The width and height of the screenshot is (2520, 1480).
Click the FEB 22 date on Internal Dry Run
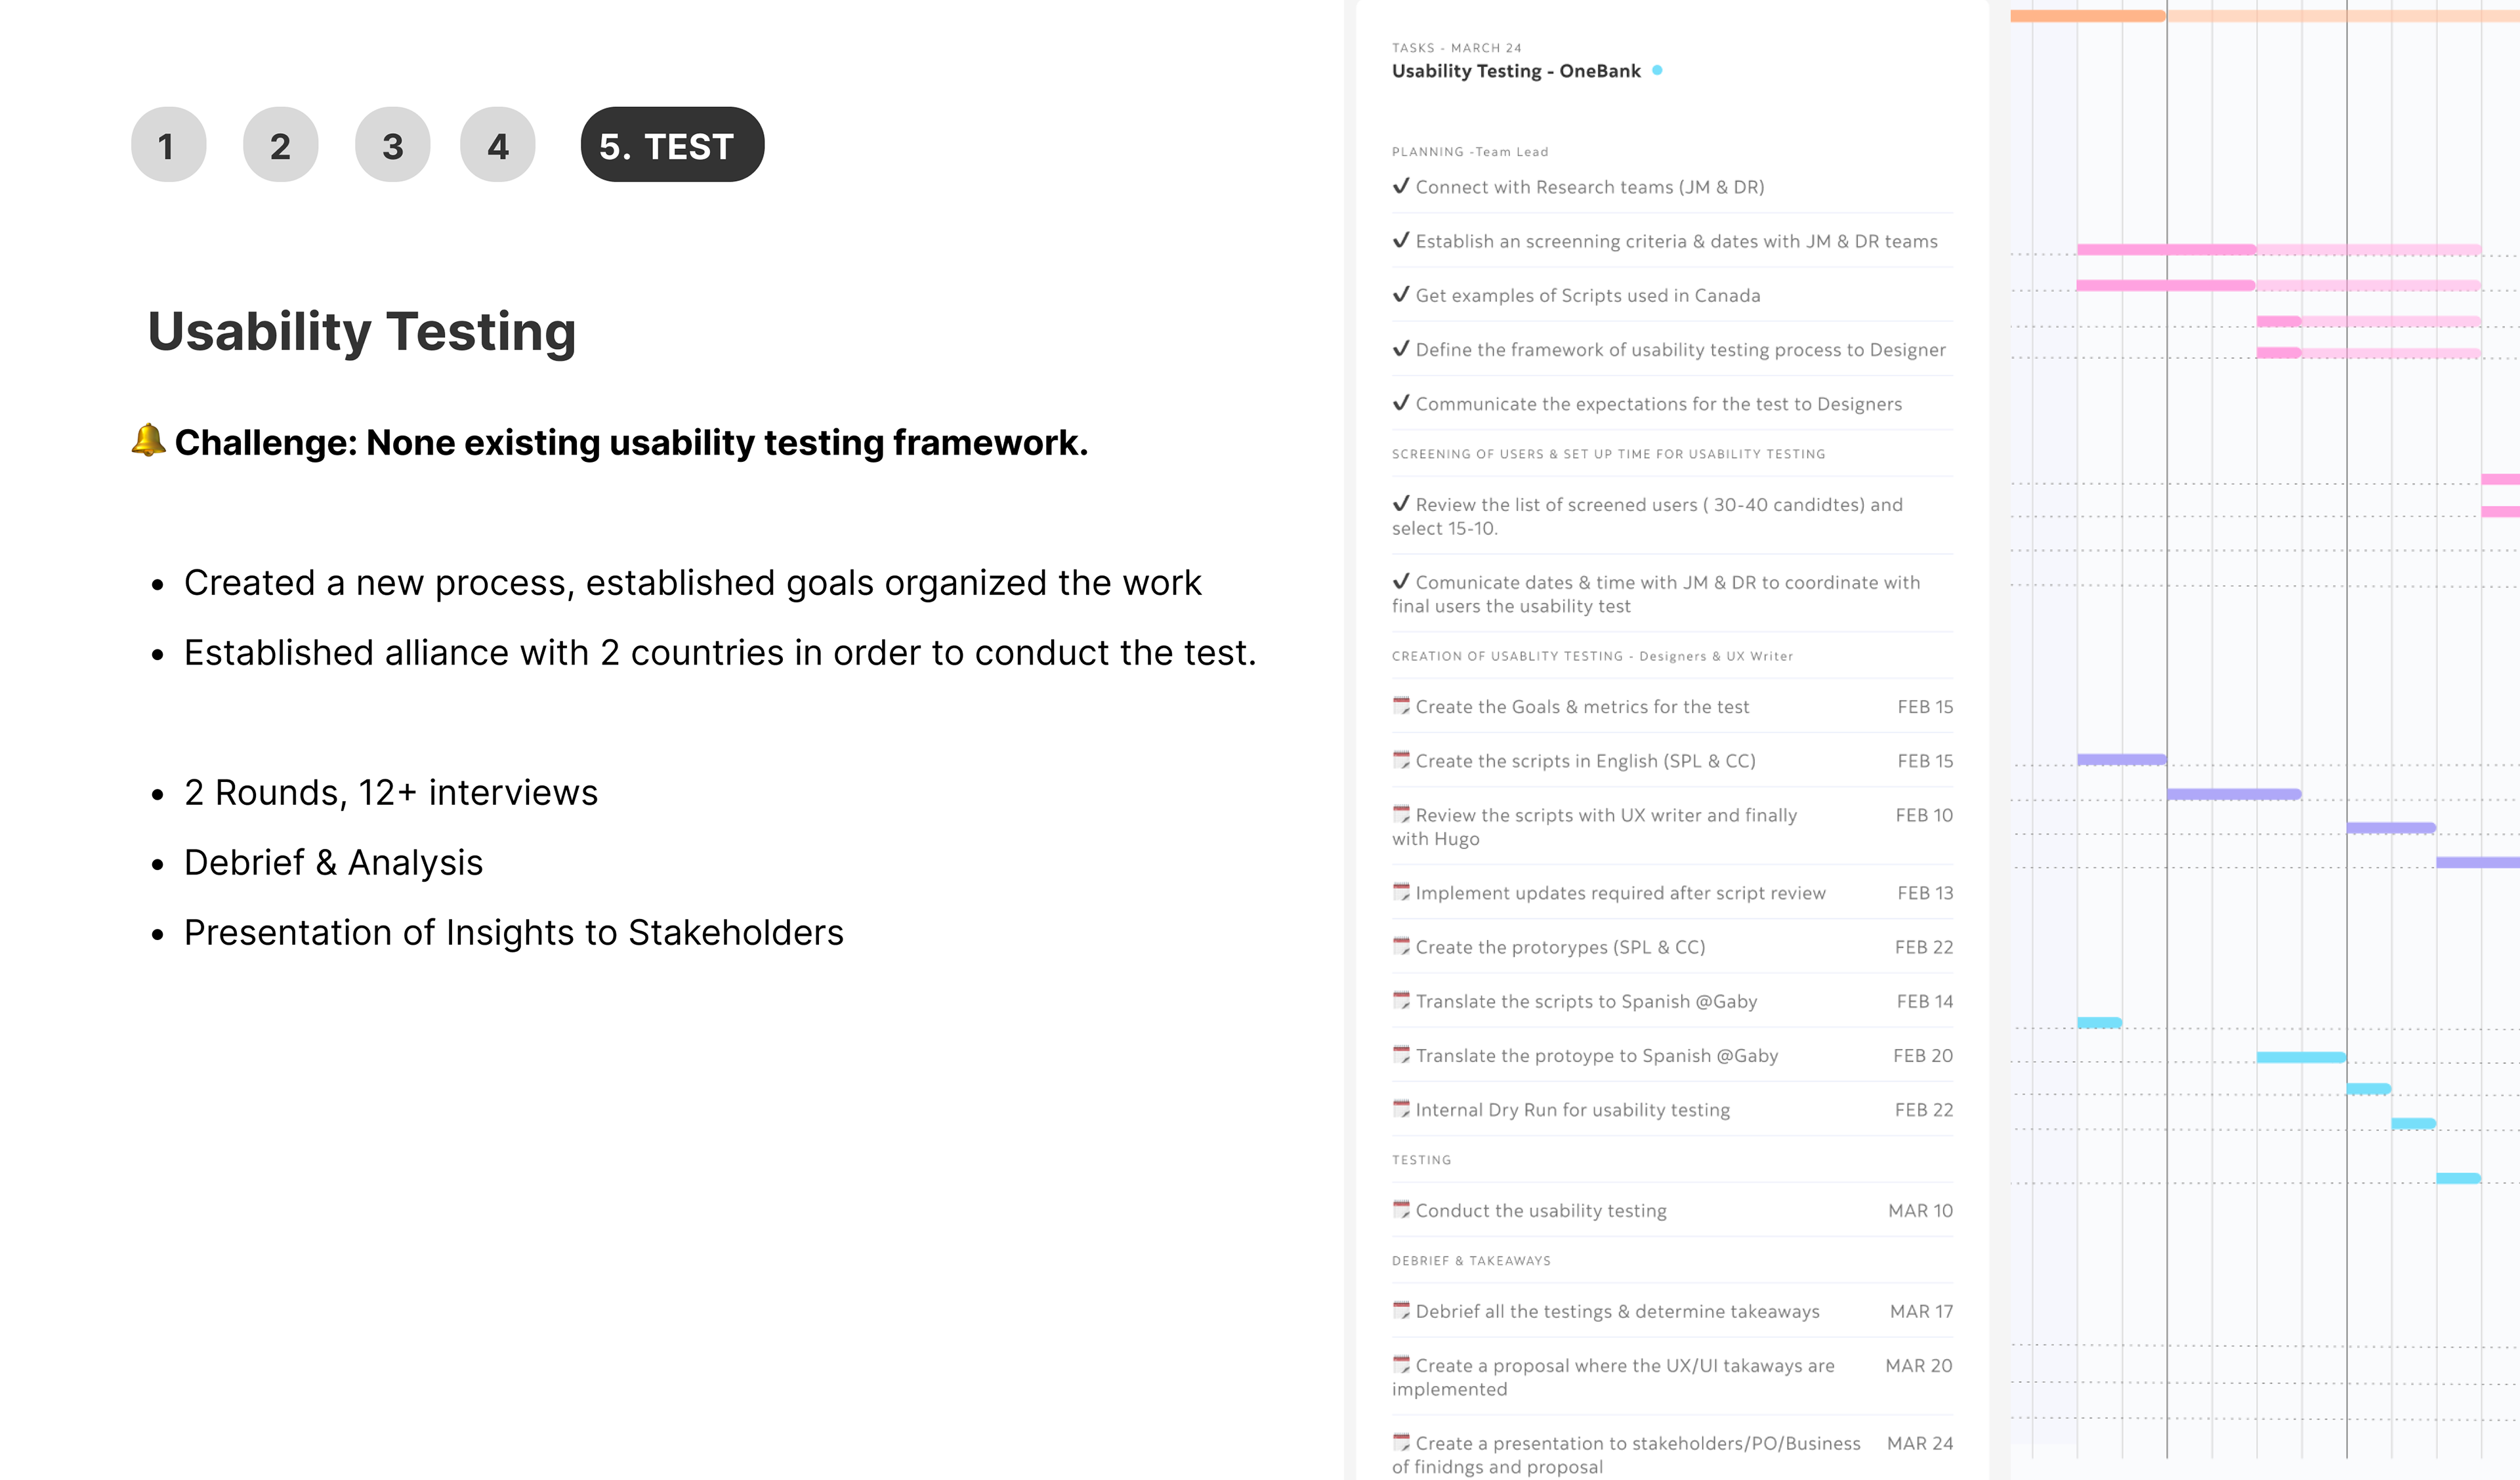pos(1923,1110)
